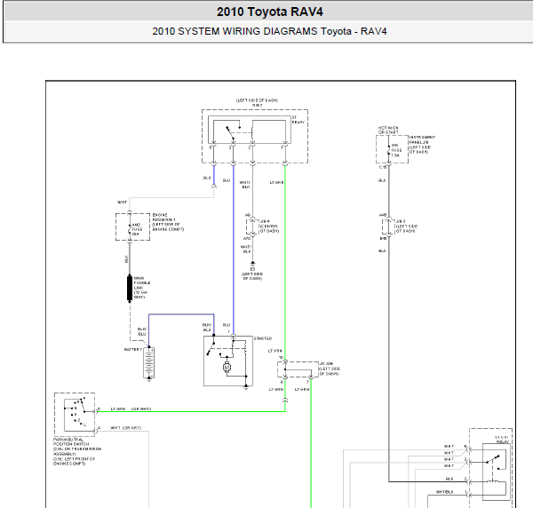Click the 'STARTER' component label
533x508 pixels.
pos(262,338)
